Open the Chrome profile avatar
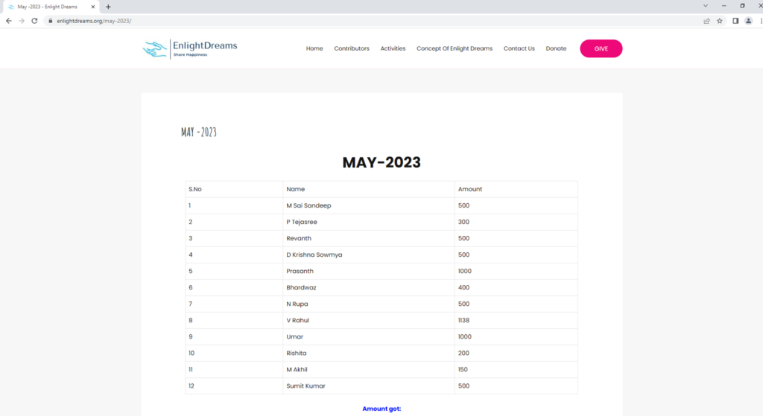763x416 pixels. point(749,21)
